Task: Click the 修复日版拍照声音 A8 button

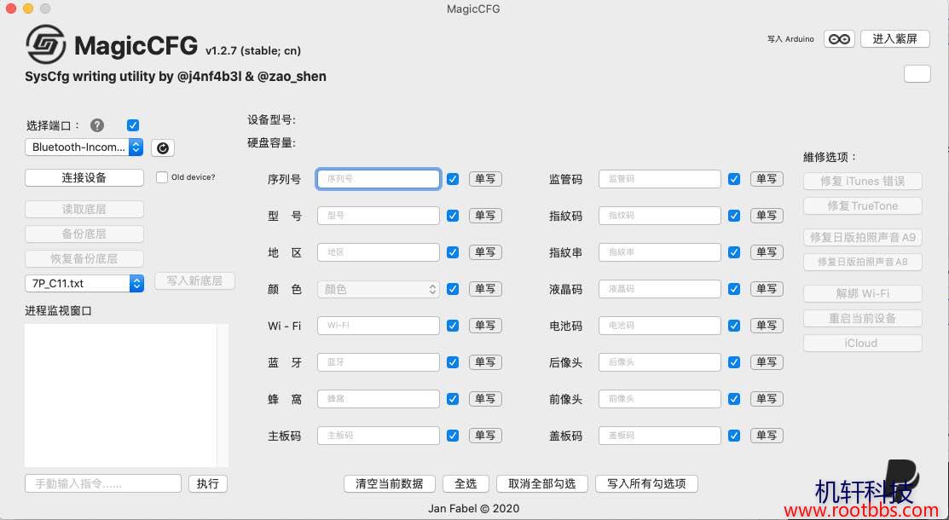Action: [x=862, y=262]
